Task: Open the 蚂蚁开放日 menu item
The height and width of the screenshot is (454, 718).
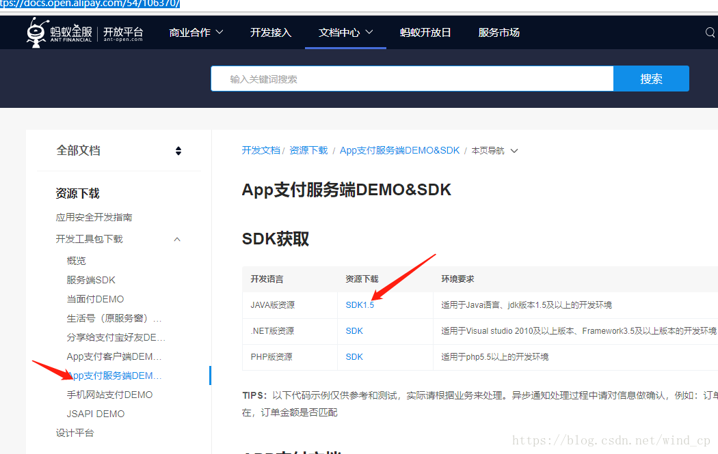Action: pyautogui.click(x=425, y=33)
